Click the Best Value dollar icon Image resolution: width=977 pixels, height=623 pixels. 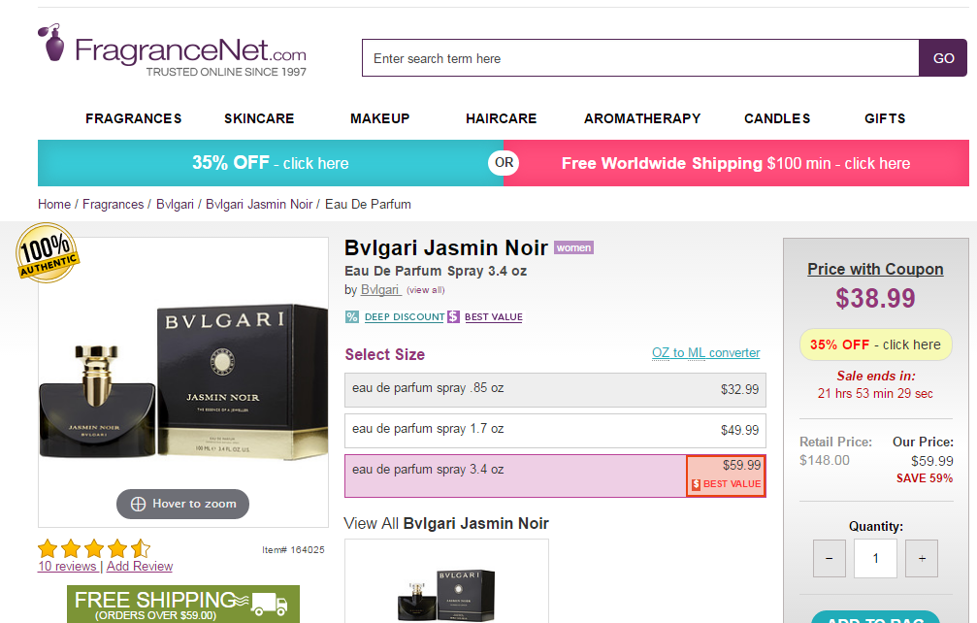[x=453, y=316]
